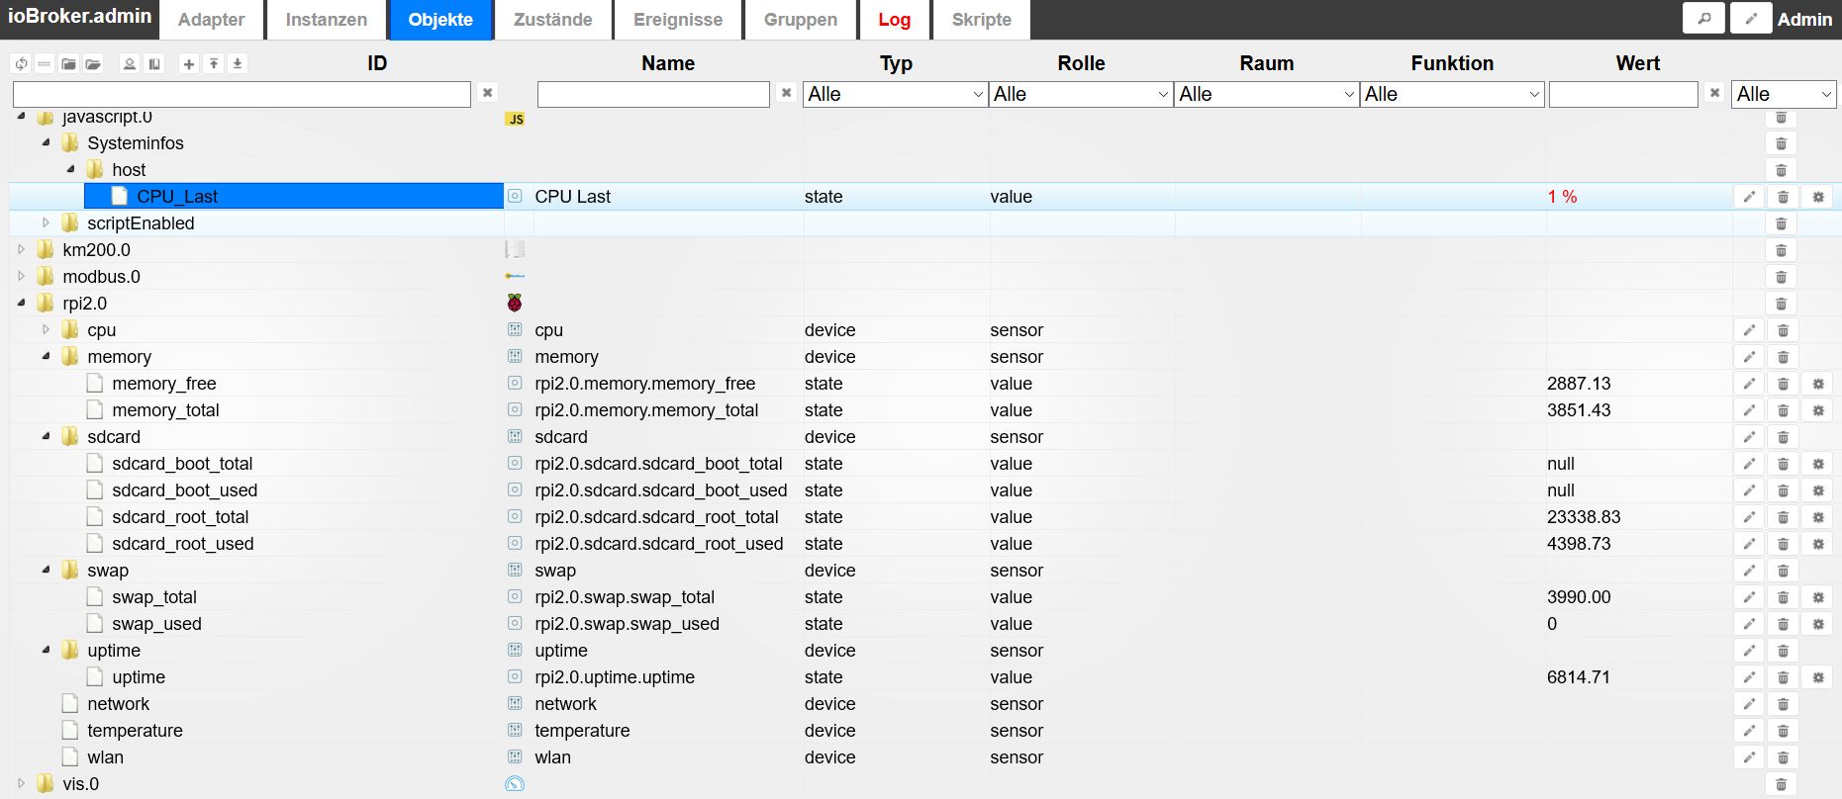Viewport: 1842px width, 799px height.
Task: Delete the network device object
Action: coord(1783,704)
